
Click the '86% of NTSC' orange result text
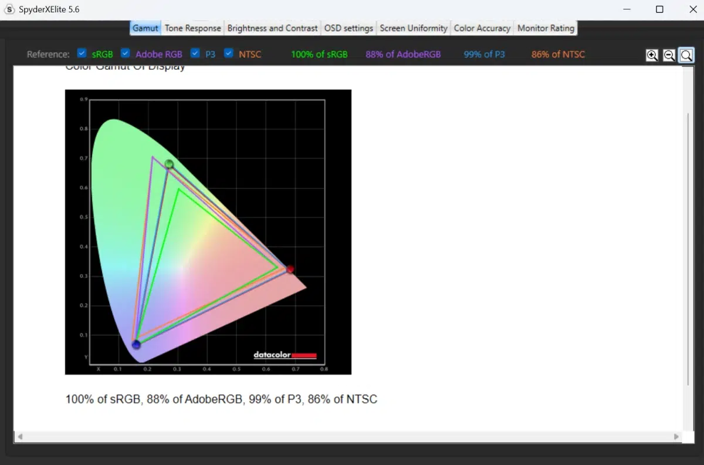tap(558, 54)
